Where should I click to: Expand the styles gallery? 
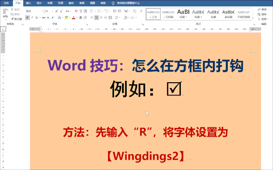[253, 17]
